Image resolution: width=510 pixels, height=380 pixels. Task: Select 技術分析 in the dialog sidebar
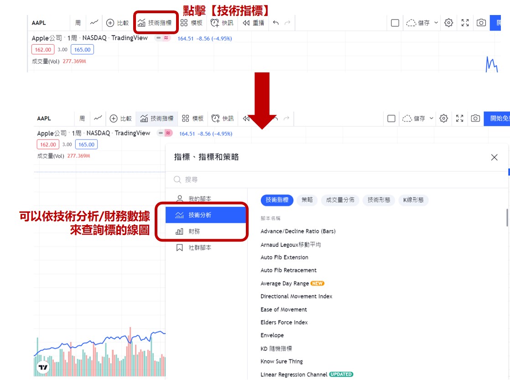click(x=206, y=215)
